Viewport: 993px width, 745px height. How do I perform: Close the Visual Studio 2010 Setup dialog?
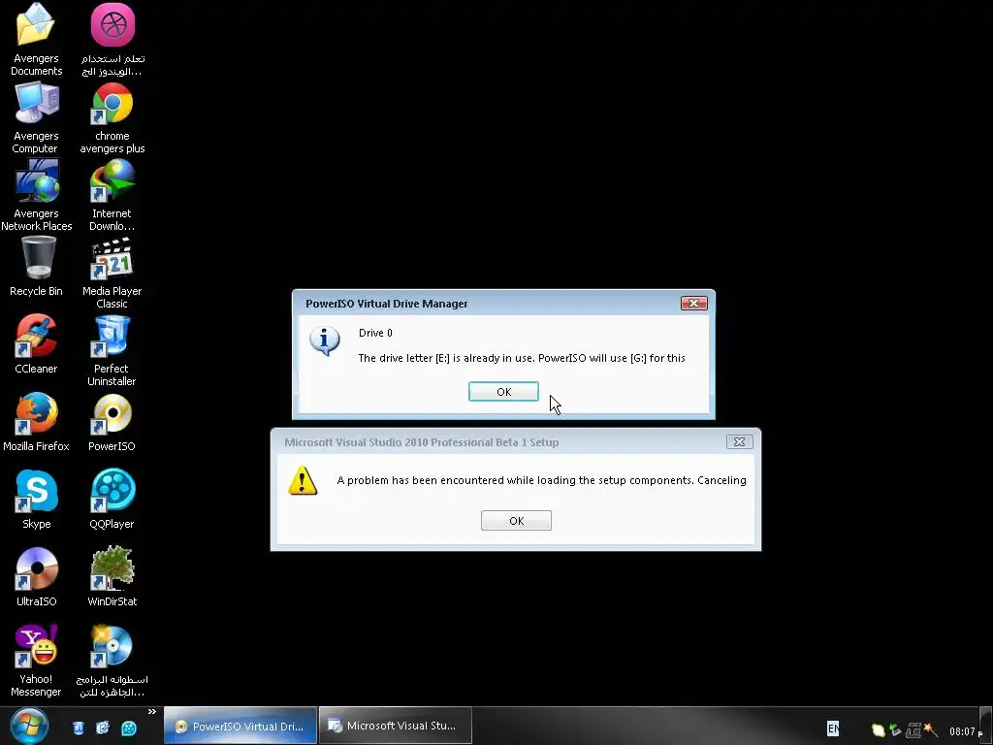739,442
